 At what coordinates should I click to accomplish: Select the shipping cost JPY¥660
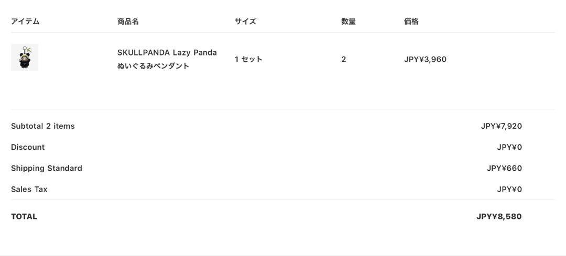(504, 169)
